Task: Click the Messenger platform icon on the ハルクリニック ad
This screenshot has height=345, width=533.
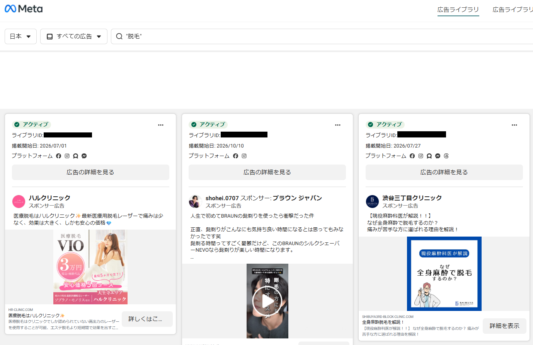Action: [x=84, y=156]
